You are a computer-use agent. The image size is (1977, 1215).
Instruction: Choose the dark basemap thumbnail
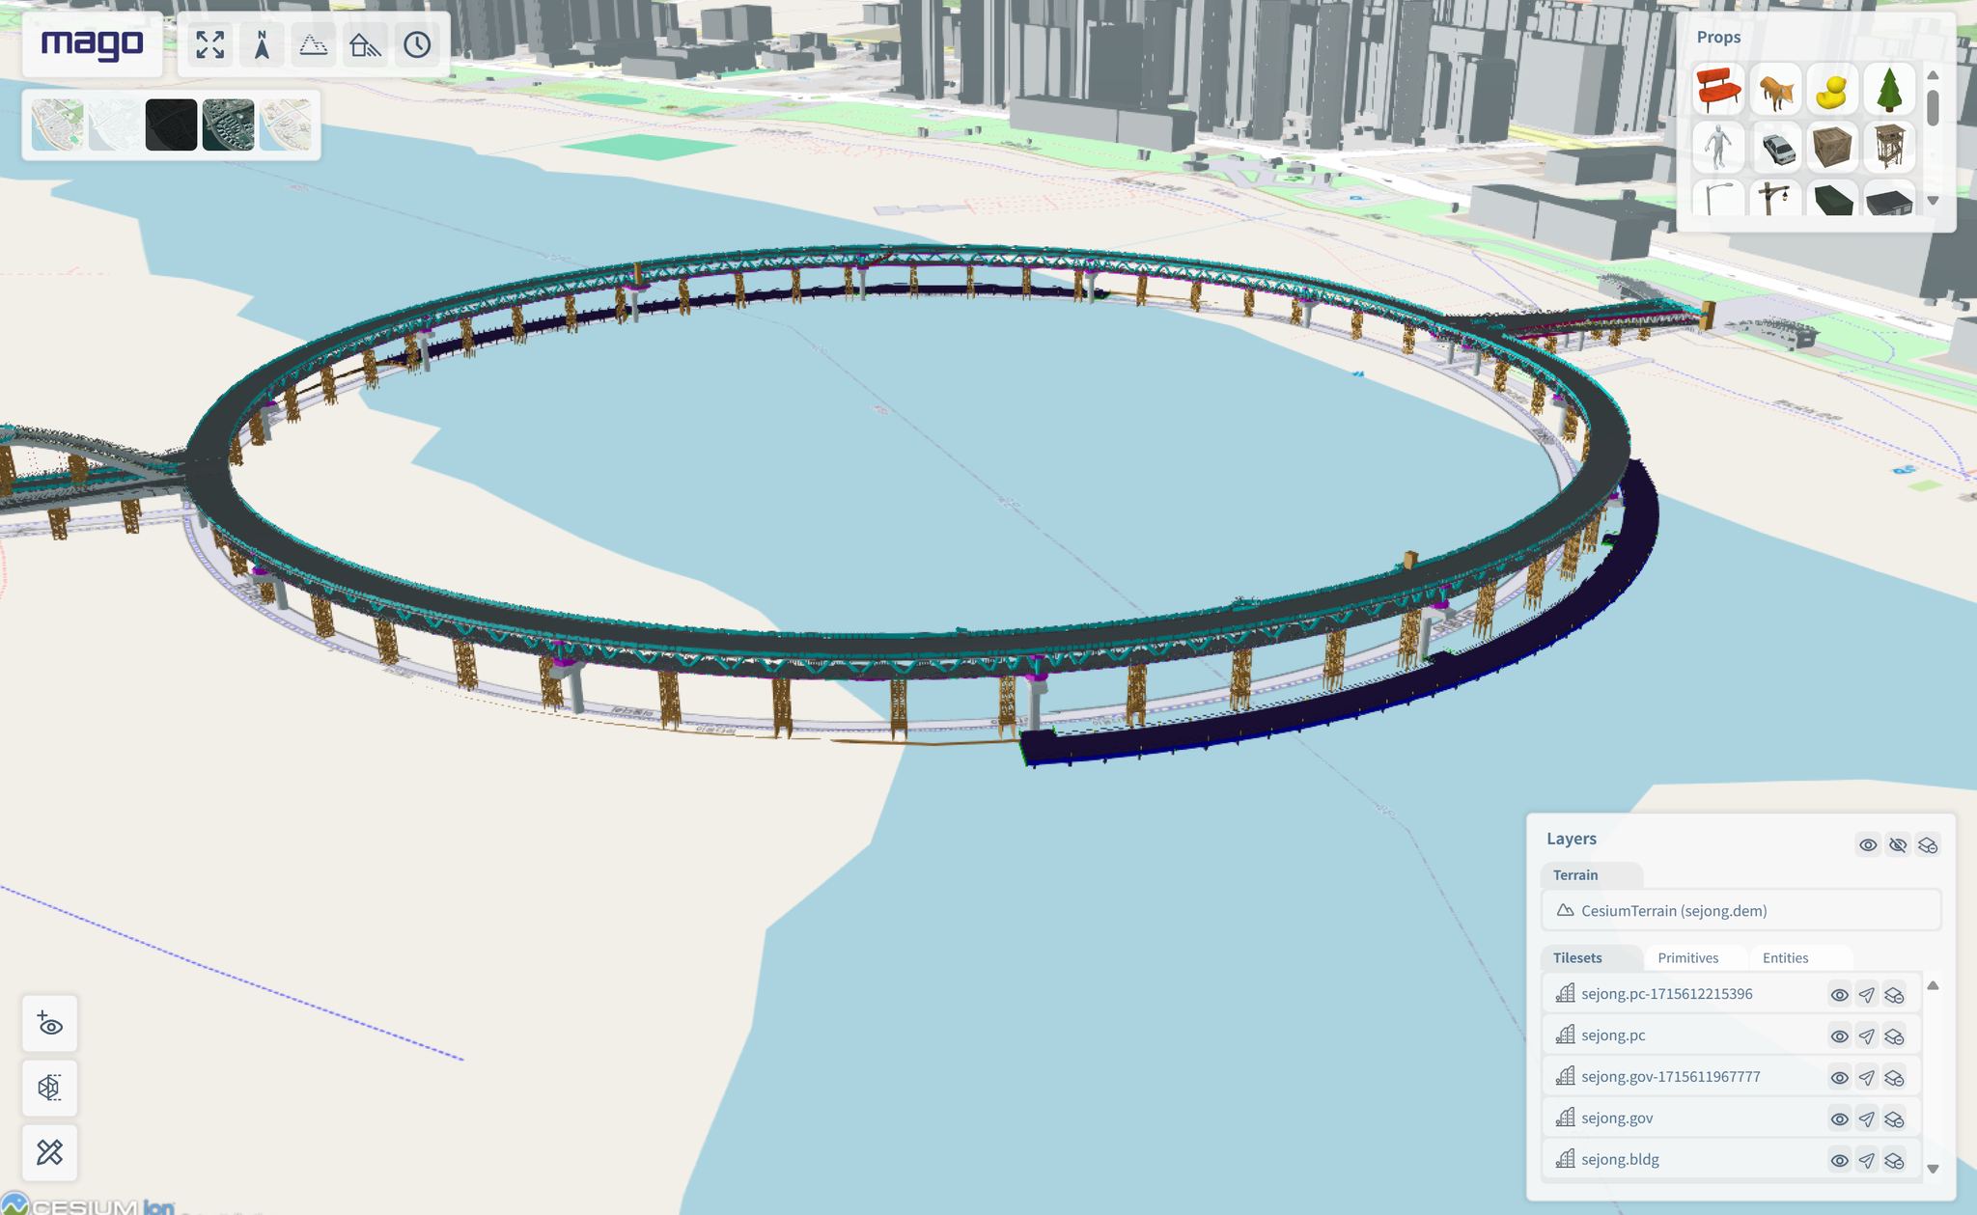point(171,125)
